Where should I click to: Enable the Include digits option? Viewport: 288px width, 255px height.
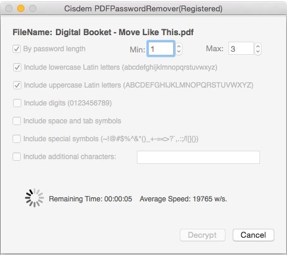coord(17,103)
